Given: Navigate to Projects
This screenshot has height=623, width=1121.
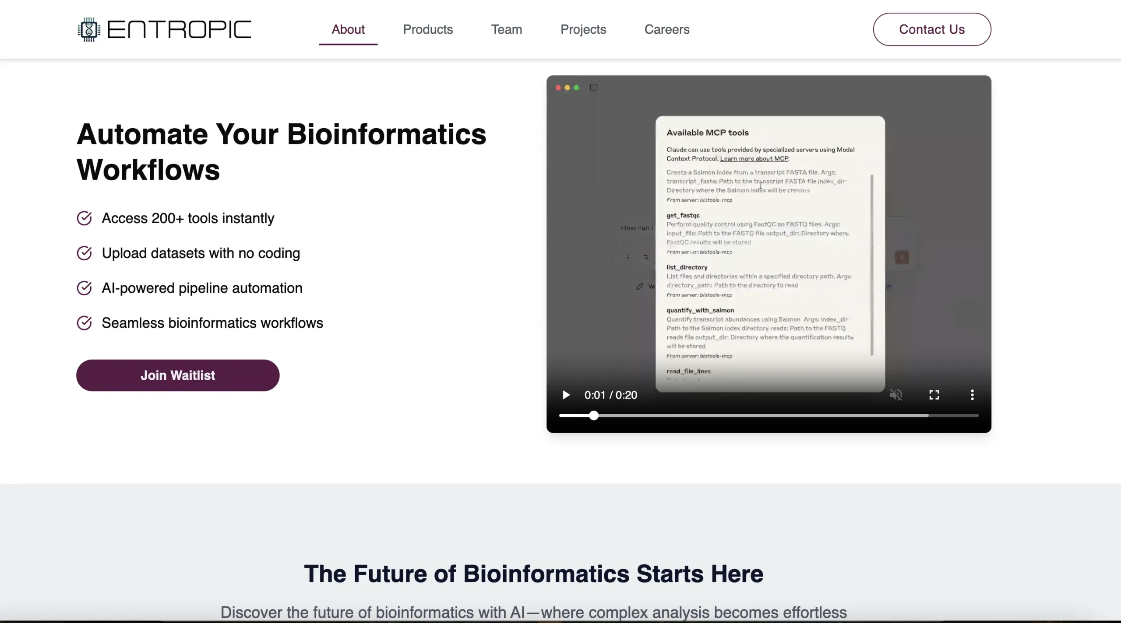Looking at the screenshot, I should click(583, 29).
